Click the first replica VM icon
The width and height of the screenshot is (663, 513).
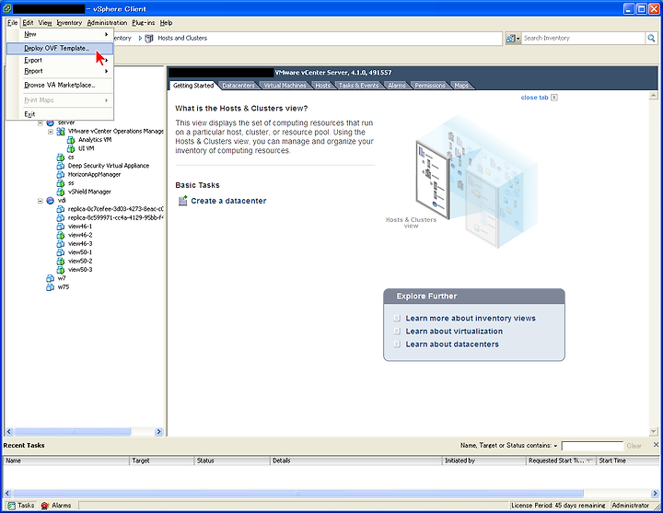pos(61,209)
